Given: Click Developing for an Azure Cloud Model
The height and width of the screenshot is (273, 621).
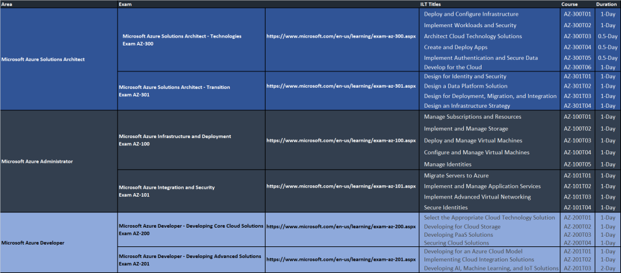Looking at the screenshot, I should click(473, 251).
